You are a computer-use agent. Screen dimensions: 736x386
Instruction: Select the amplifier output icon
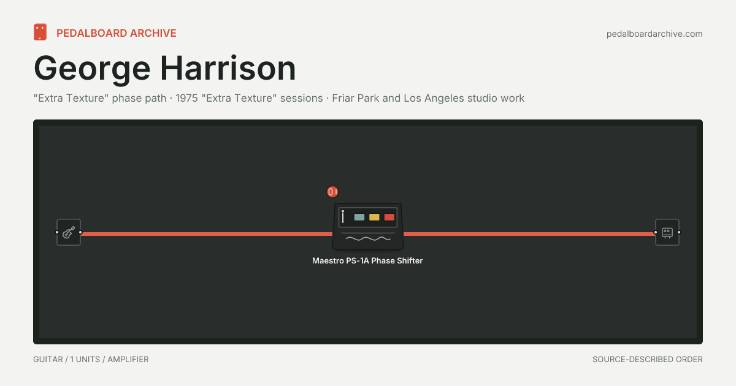click(x=667, y=232)
